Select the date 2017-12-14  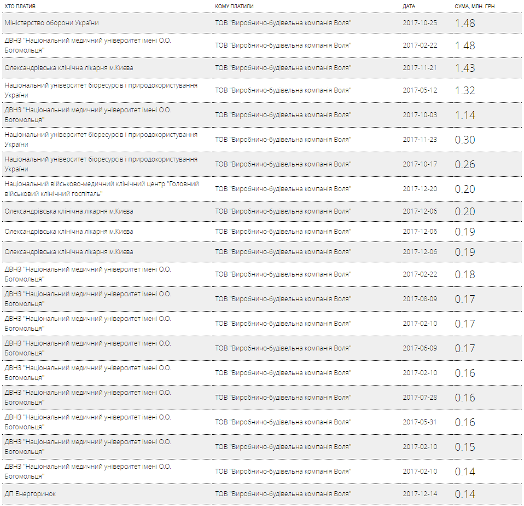click(420, 493)
